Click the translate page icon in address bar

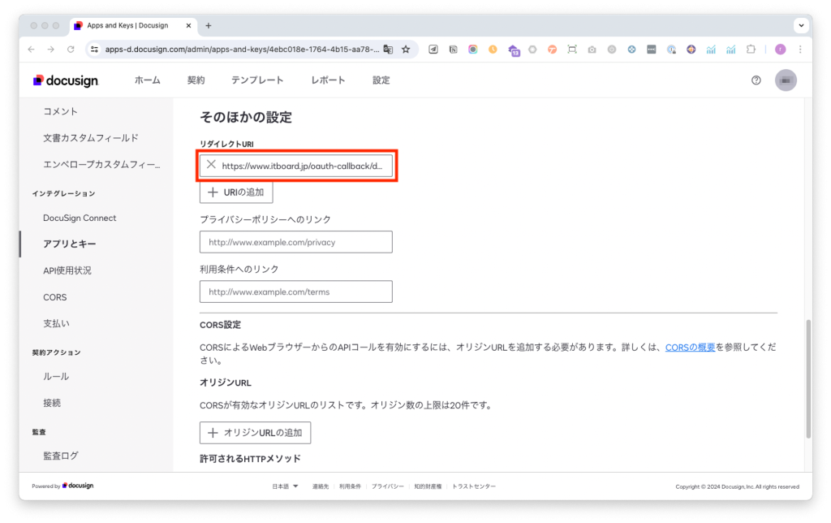click(388, 50)
